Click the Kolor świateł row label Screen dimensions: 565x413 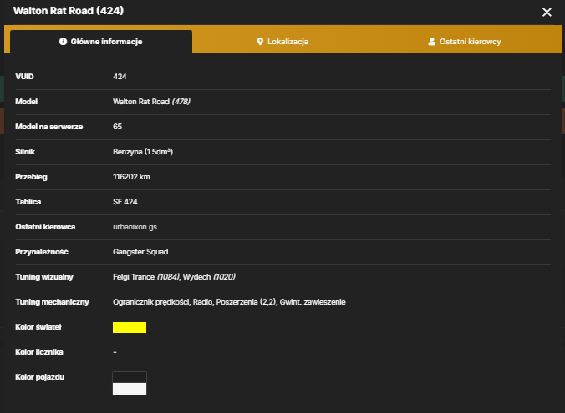pyautogui.click(x=38, y=327)
